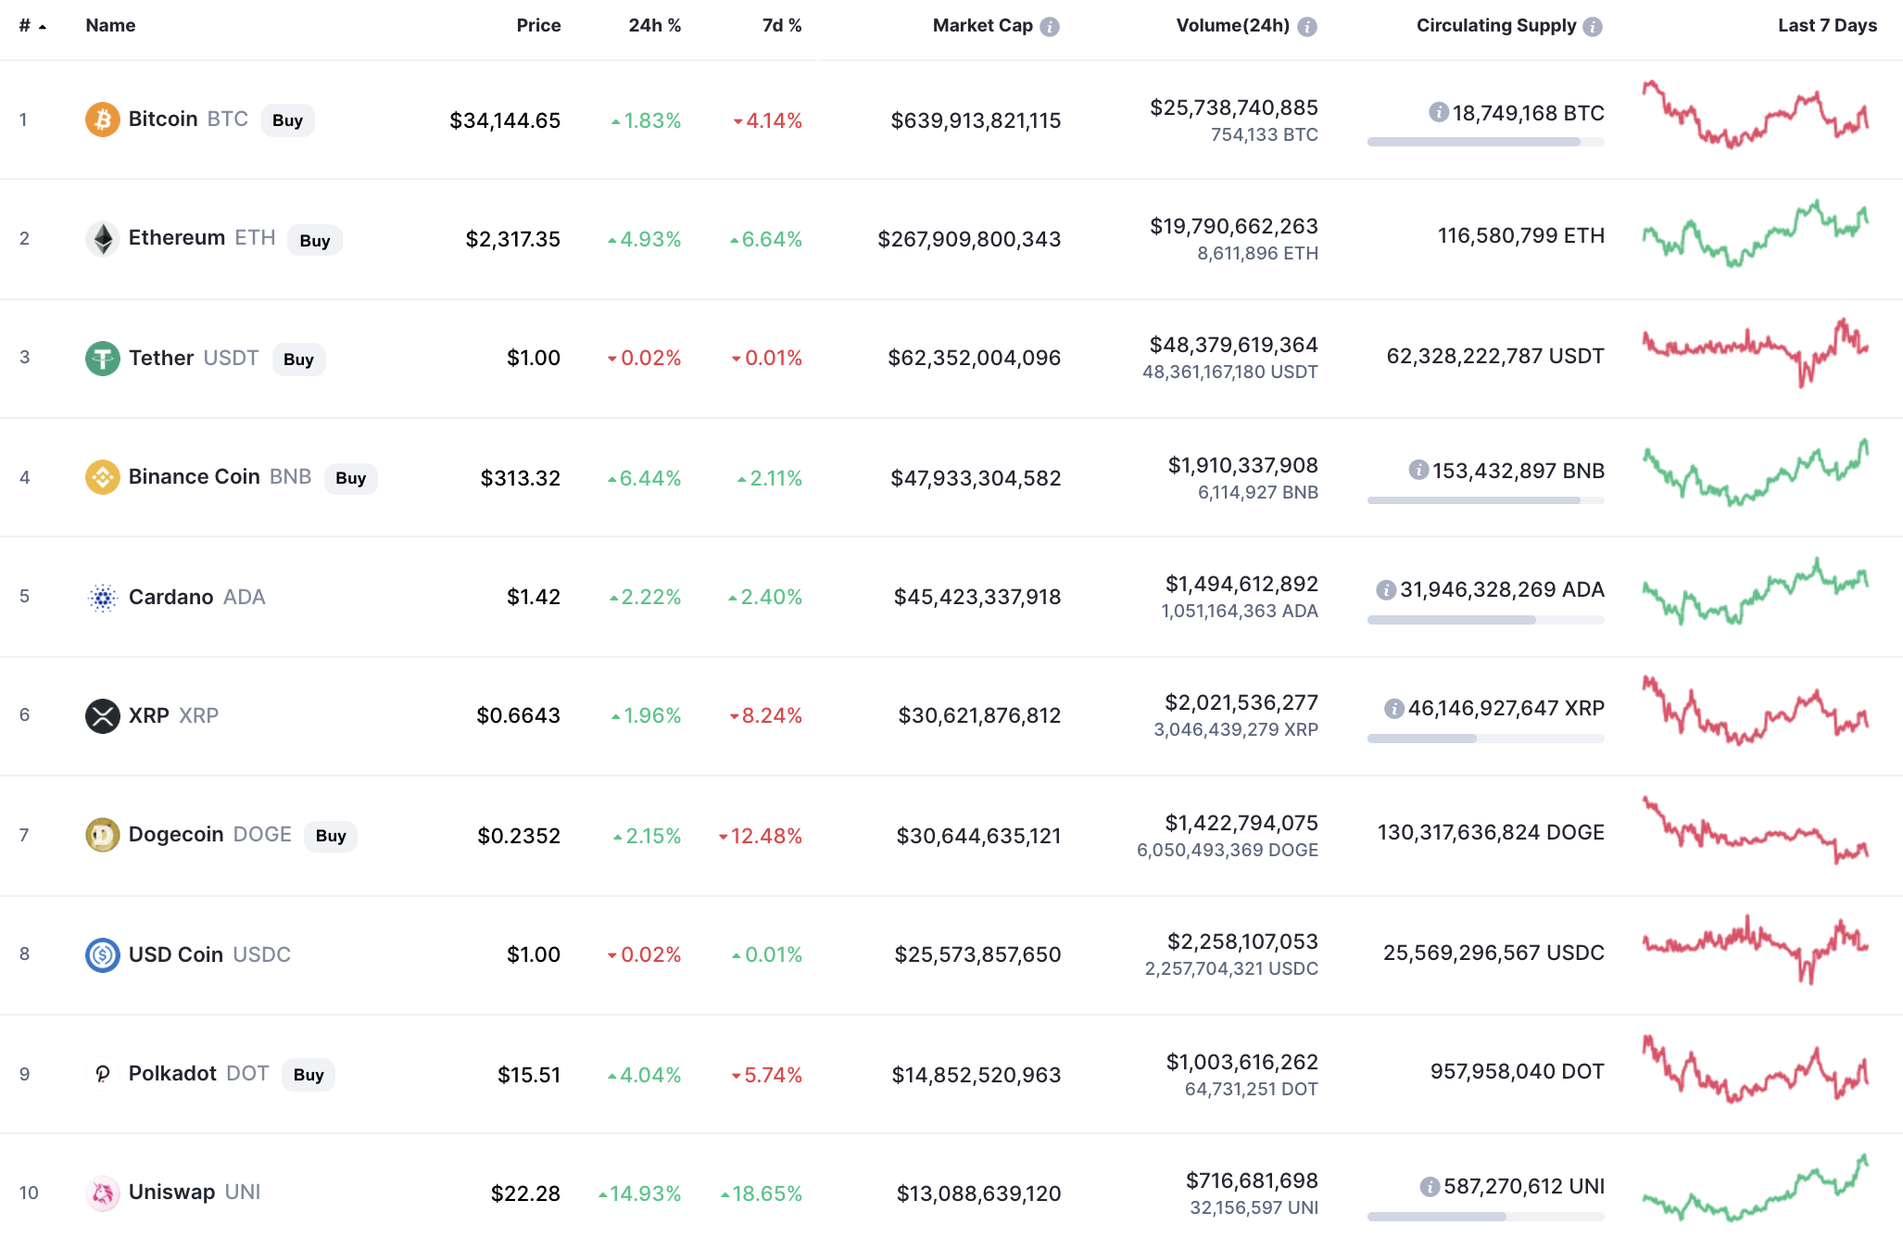Click Uniswap 24h change 14.93%
The image size is (1903, 1238).
639,1194
